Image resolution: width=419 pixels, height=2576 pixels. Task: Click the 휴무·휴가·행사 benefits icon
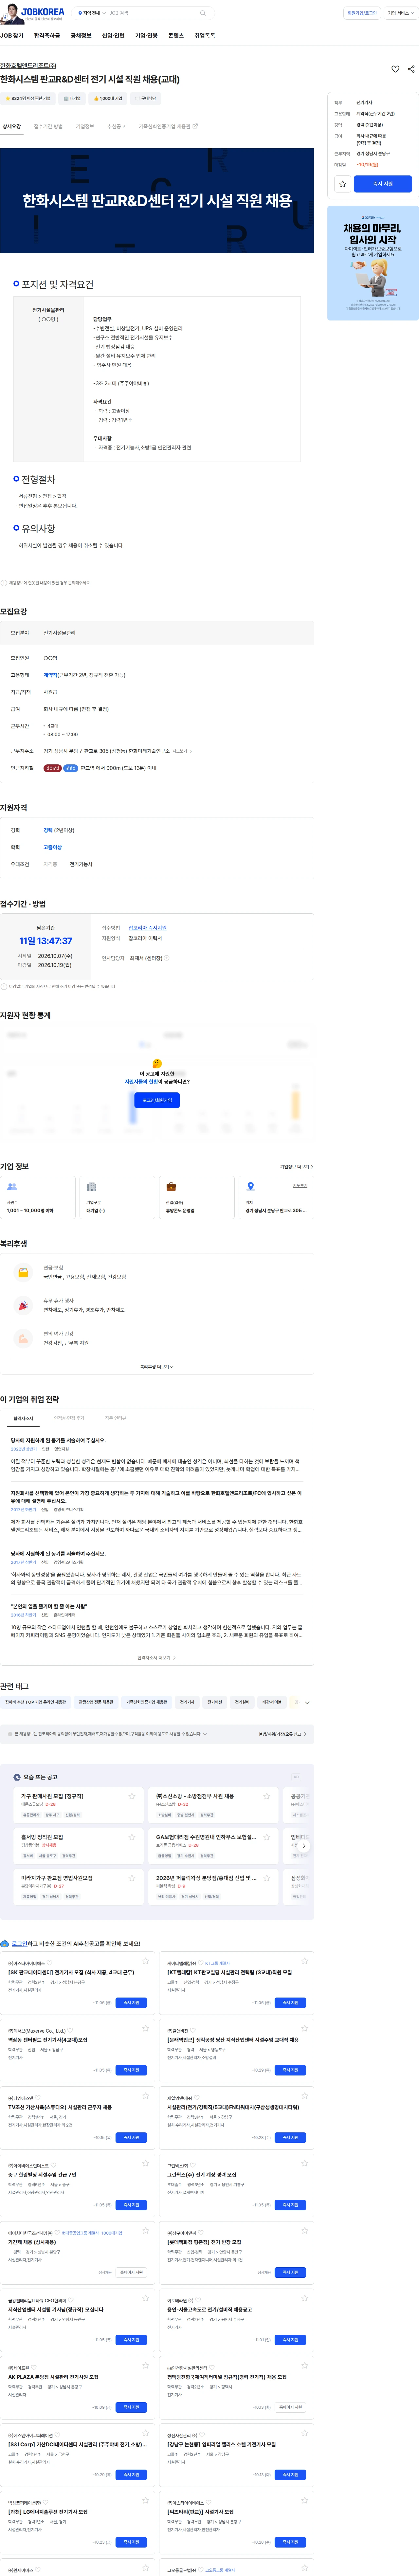click(x=23, y=1305)
